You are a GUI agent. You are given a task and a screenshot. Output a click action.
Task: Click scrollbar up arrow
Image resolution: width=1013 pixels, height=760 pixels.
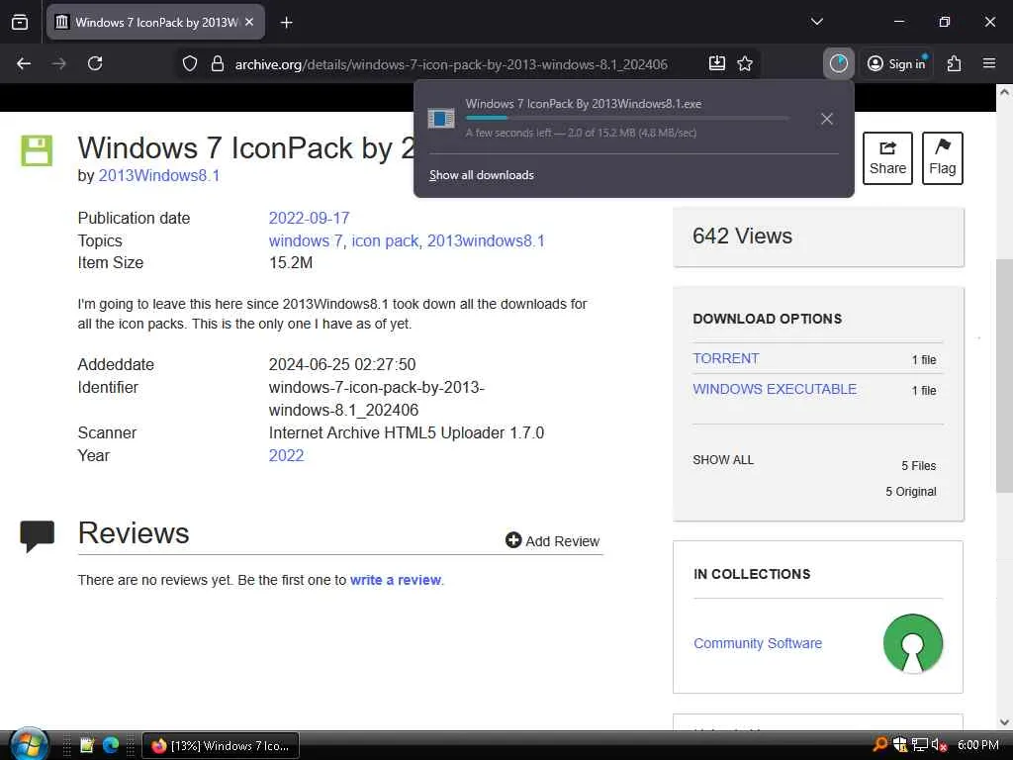pos(1004,92)
